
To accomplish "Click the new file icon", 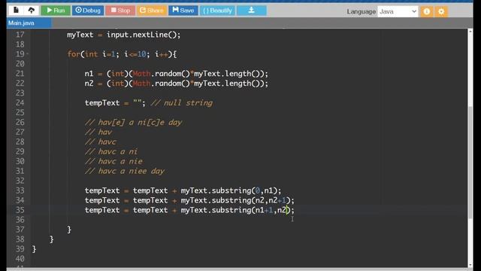I will click(x=16, y=11).
